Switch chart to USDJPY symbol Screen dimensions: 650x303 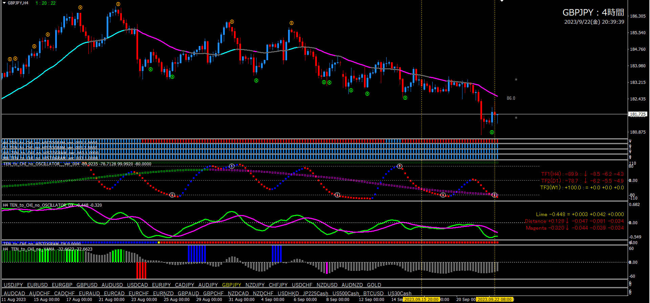click(x=13, y=285)
